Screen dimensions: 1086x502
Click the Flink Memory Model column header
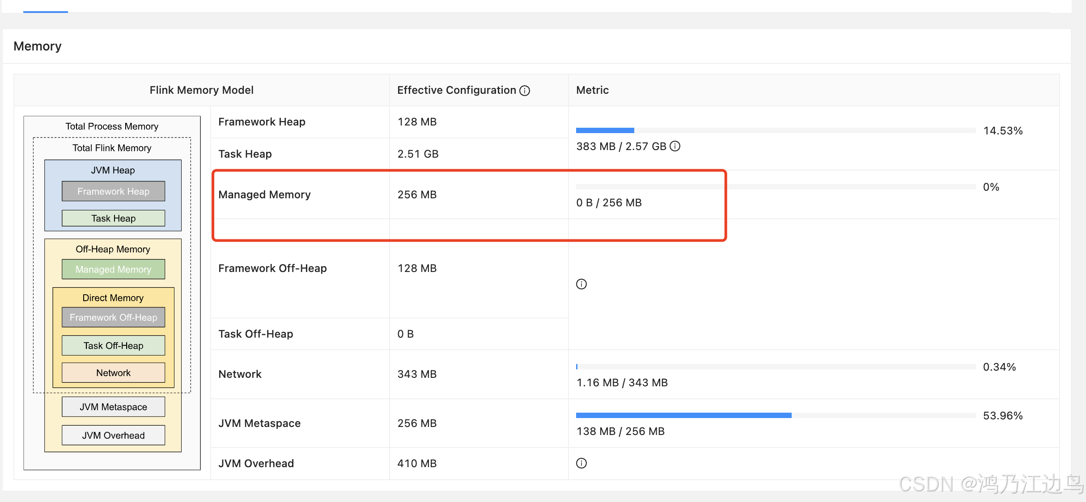[202, 90]
